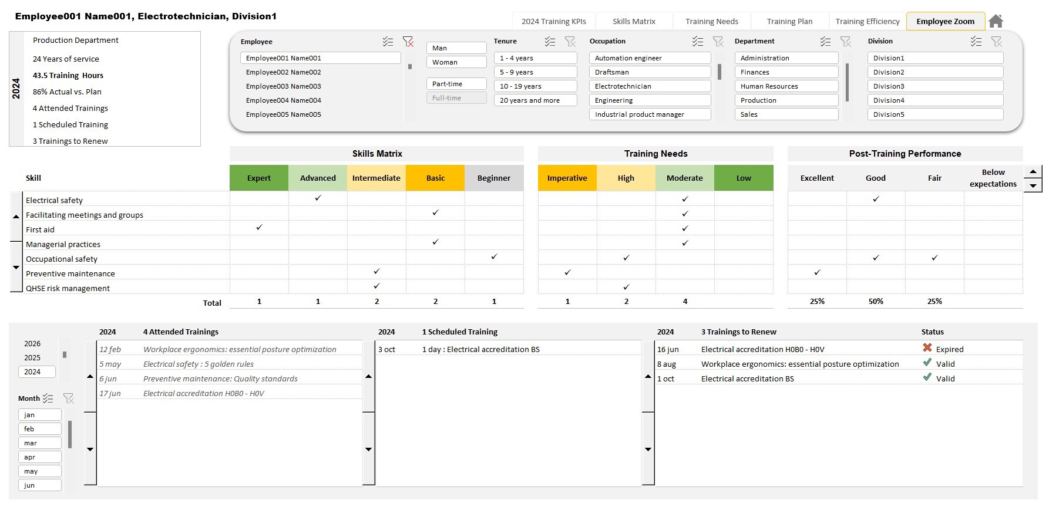Filter by month may
Image resolution: width=1049 pixels, height=507 pixels.
point(40,471)
